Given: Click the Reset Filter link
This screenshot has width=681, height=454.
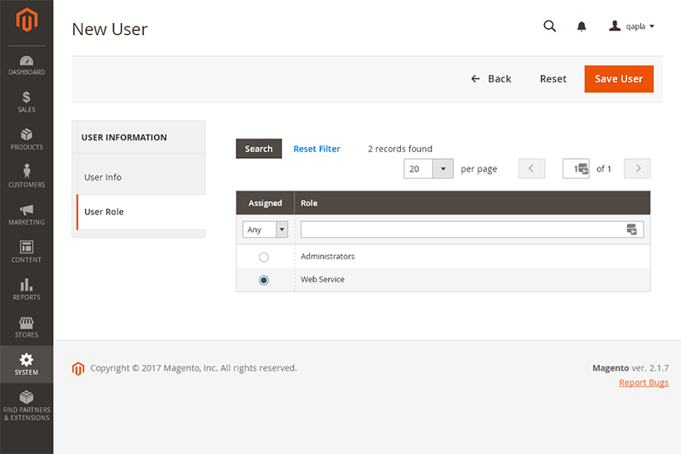Looking at the screenshot, I should [x=317, y=149].
